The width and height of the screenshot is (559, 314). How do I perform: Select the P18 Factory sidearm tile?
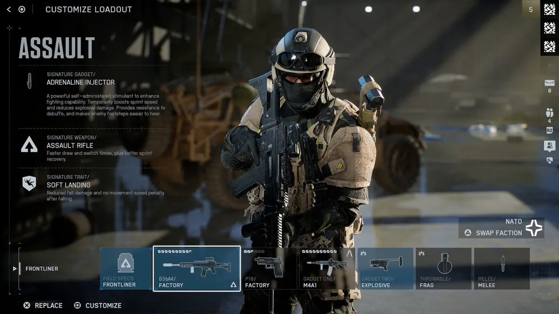(269, 268)
